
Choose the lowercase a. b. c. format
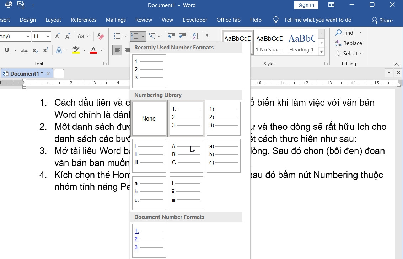149,193
